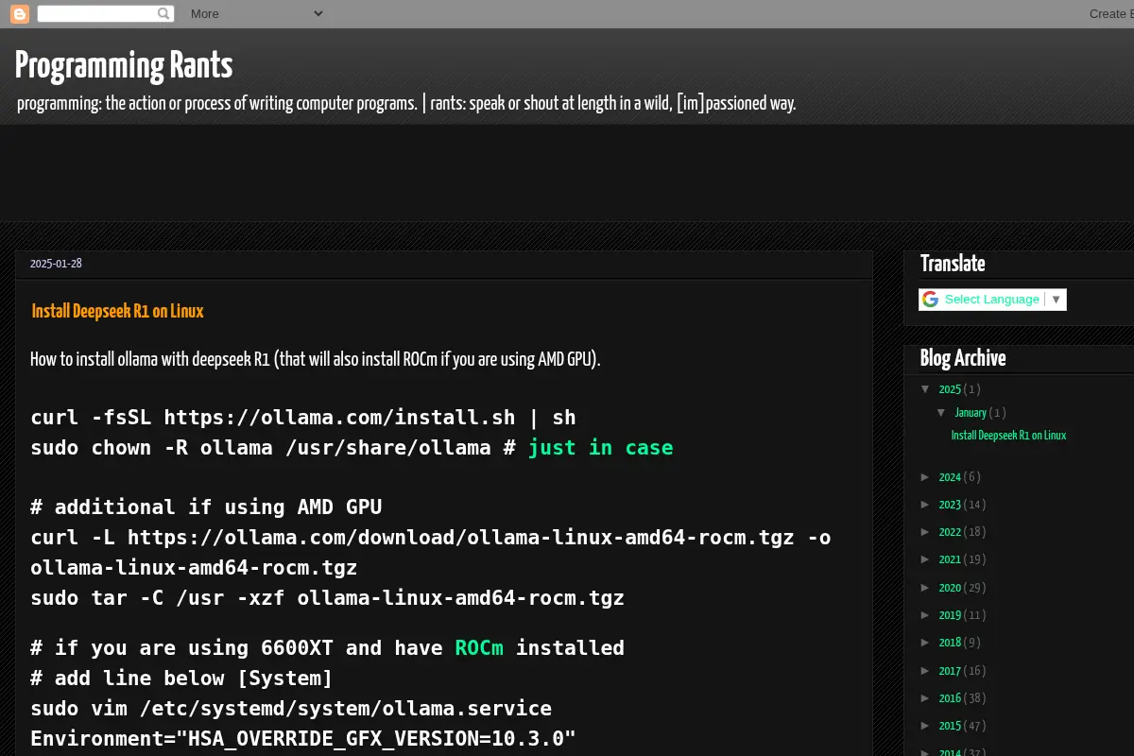The image size is (1134, 756).
Task: Expand the 2019 archive triangle
Action: tap(926, 614)
